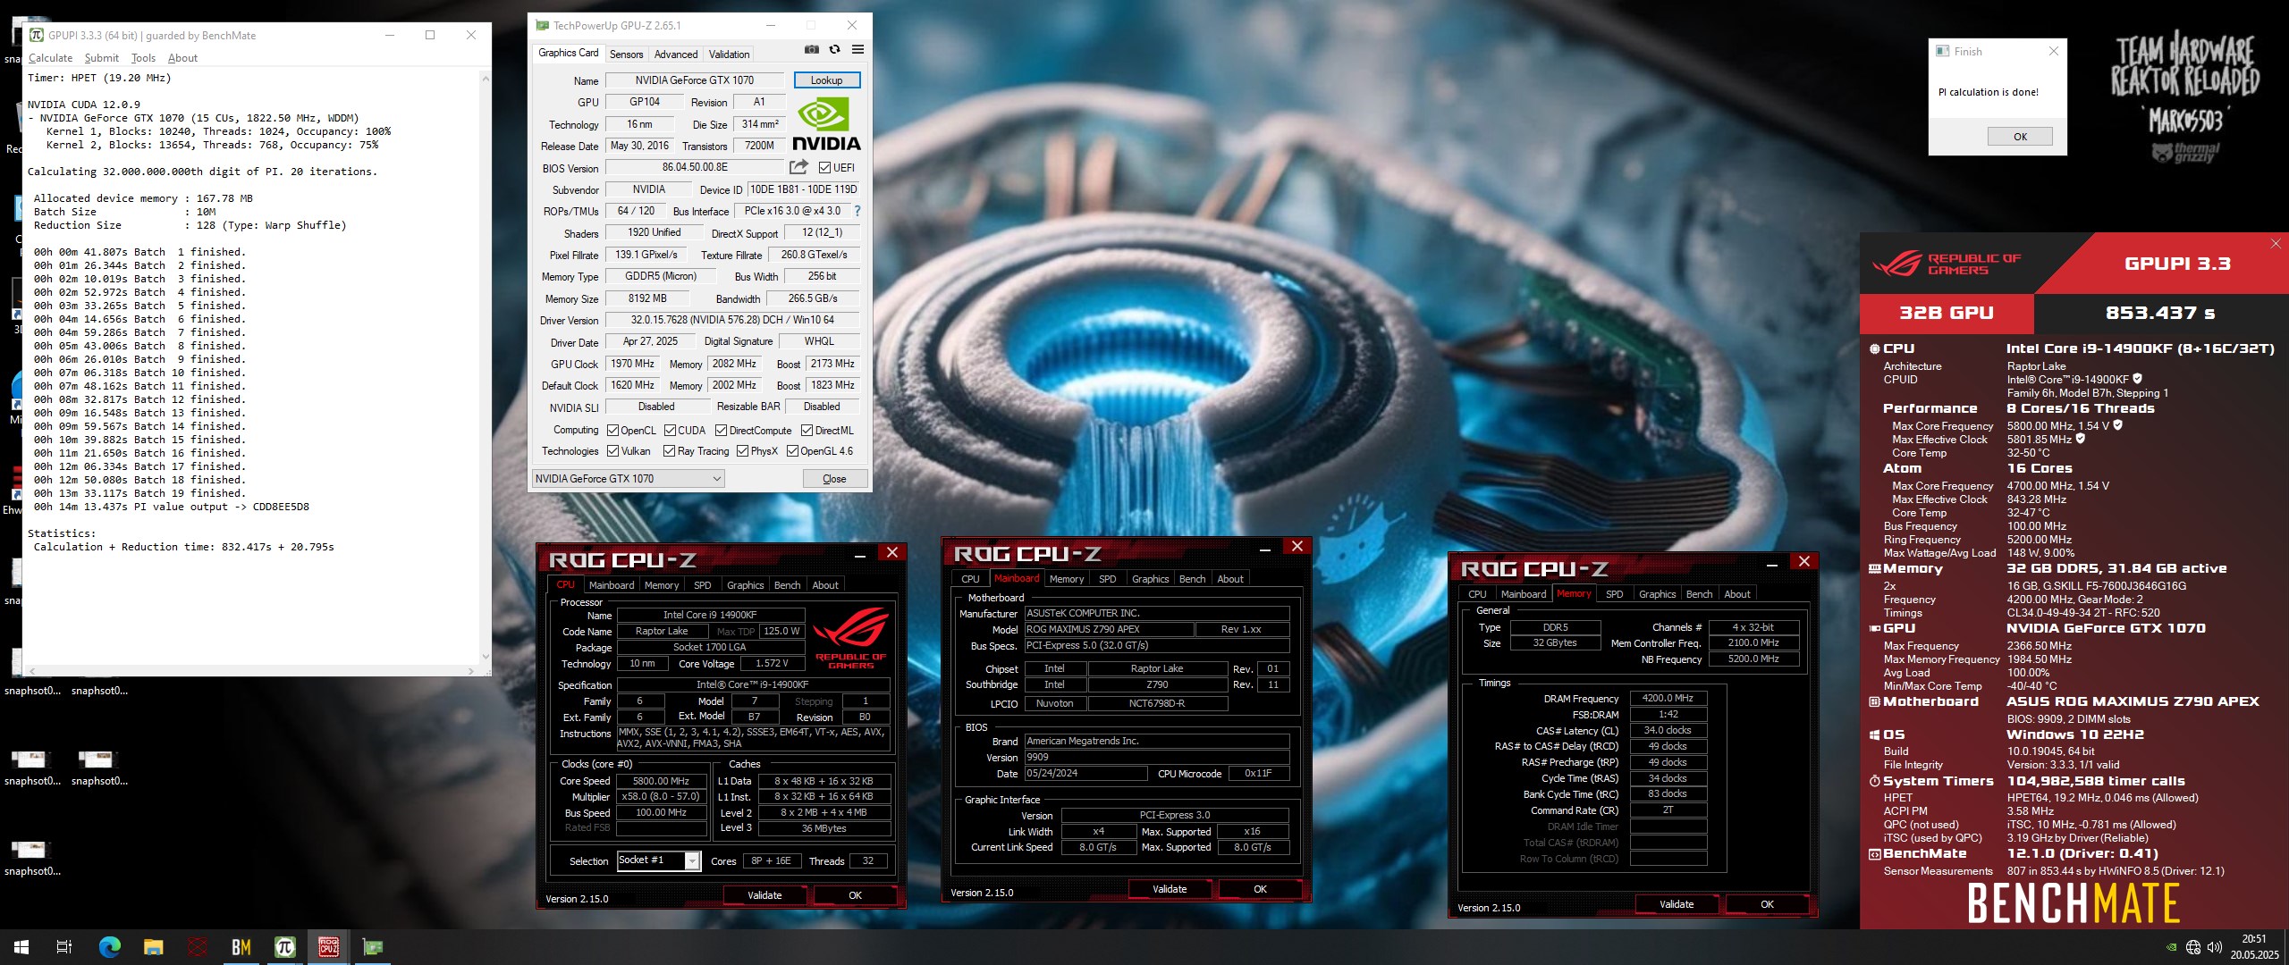The image size is (2289, 965).
Task: Click the Bus Interface question mark
Action: [x=857, y=211]
